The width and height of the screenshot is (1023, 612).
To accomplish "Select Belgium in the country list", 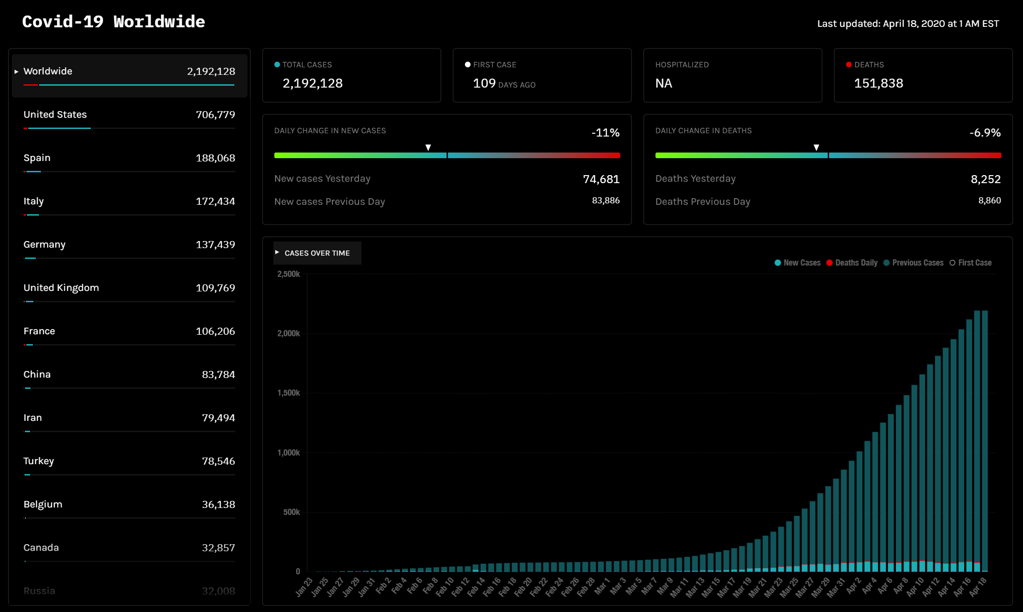I will coord(129,509).
